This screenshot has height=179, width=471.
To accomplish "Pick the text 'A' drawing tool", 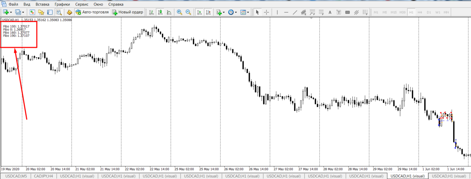I will (x=330, y=12).
